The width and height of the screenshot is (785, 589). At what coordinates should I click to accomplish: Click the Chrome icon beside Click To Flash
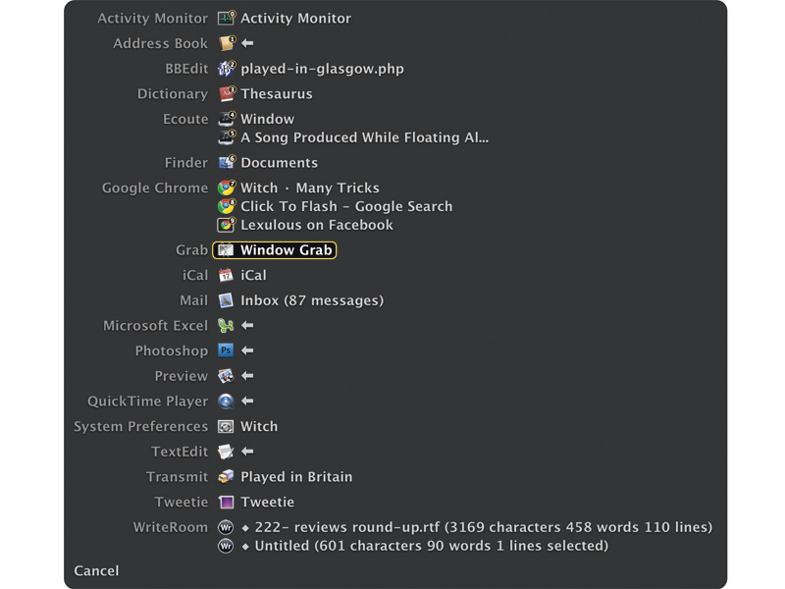click(227, 206)
